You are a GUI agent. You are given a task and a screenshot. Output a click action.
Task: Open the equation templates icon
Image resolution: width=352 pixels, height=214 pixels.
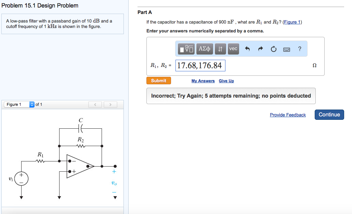point(185,49)
